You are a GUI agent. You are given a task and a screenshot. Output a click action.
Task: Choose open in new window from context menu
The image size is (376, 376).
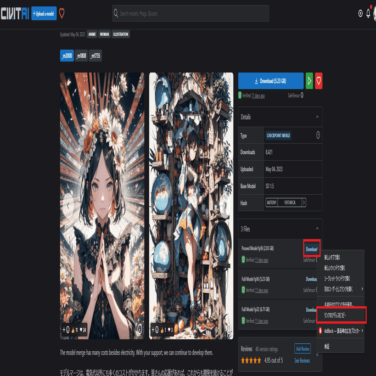341,268
